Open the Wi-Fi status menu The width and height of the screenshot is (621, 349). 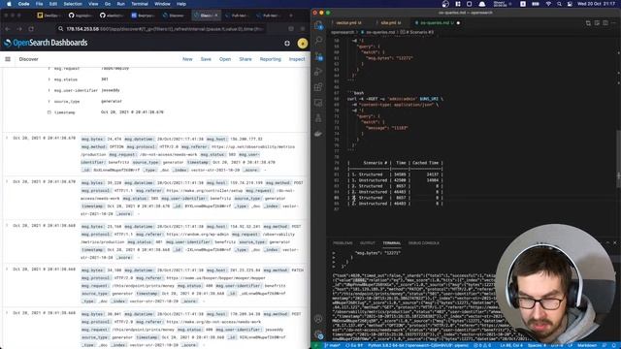(x=548, y=4)
